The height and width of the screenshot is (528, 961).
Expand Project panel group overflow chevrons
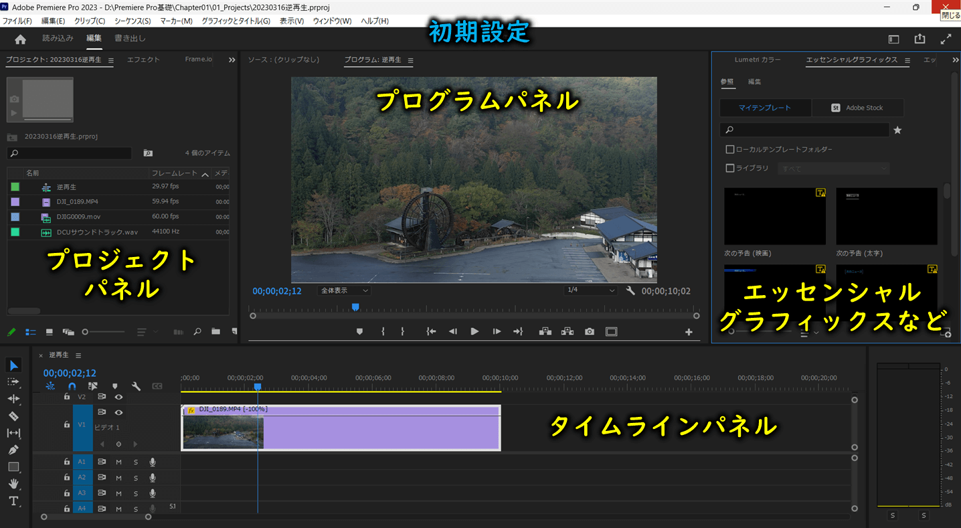pos(232,60)
